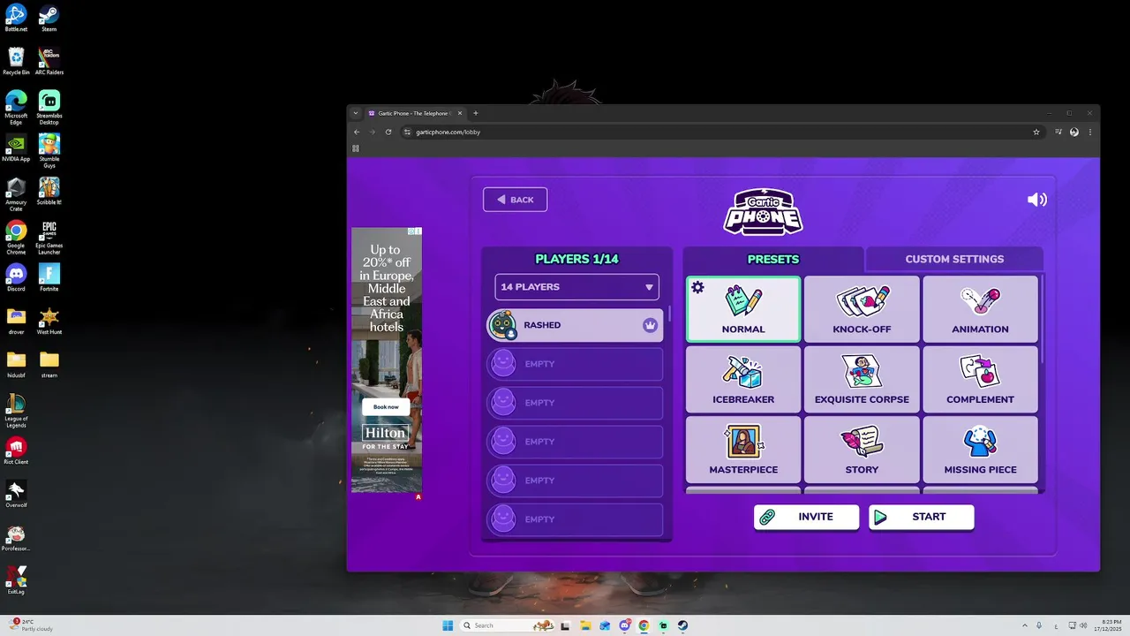Screen dimensions: 1130x636
Task: Open Steam from the taskbar
Action: tap(682, 625)
